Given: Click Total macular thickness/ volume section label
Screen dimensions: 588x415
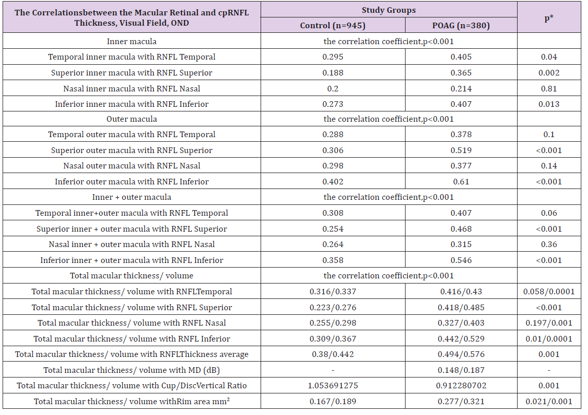Looking at the screenshot, I should tap(132, 276).
